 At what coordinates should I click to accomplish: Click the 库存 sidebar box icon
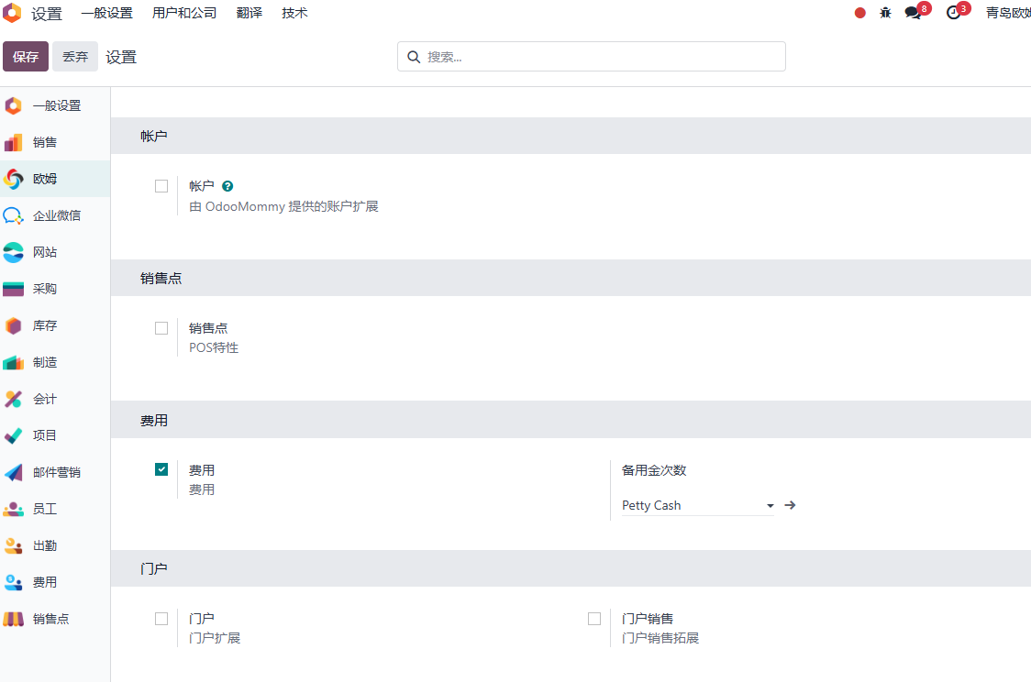(13, 326)
